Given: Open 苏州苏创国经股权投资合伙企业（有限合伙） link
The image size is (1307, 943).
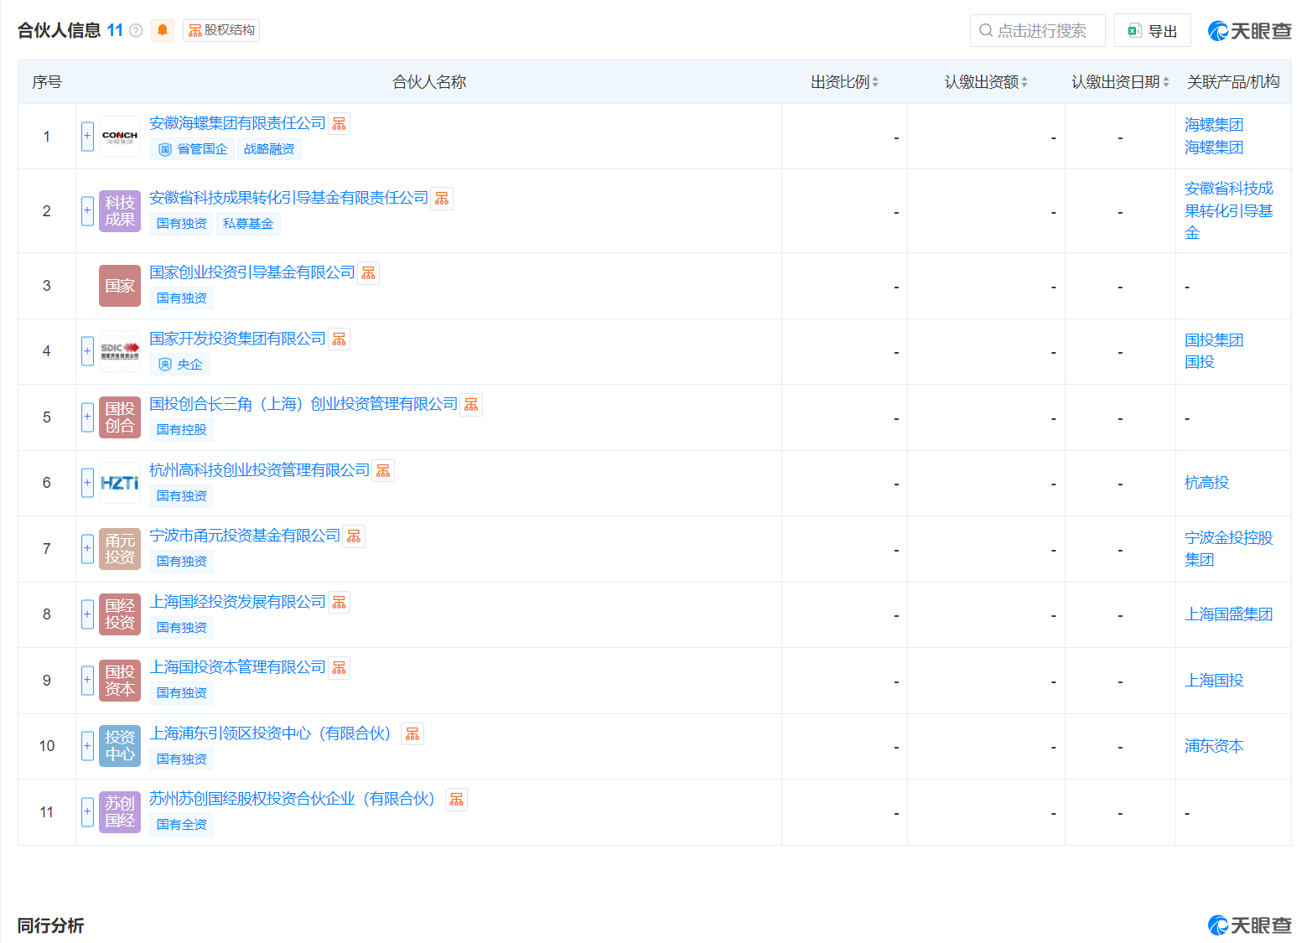Looking at the screenshot, I should 294,799.
